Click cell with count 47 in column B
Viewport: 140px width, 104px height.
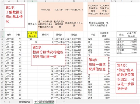pos(18,42)
